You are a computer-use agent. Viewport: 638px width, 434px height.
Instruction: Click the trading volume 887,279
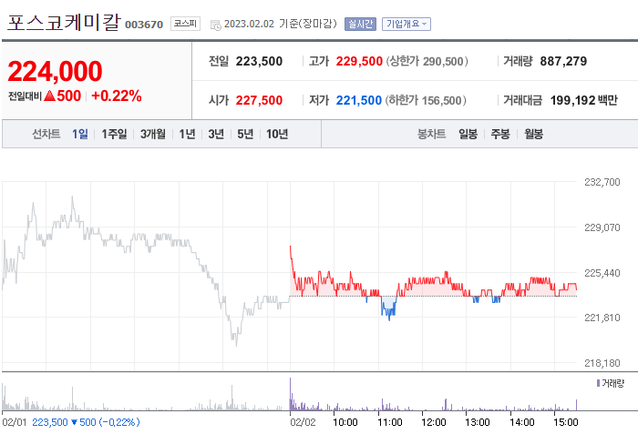pyautogui.click(x=563, y=61)
